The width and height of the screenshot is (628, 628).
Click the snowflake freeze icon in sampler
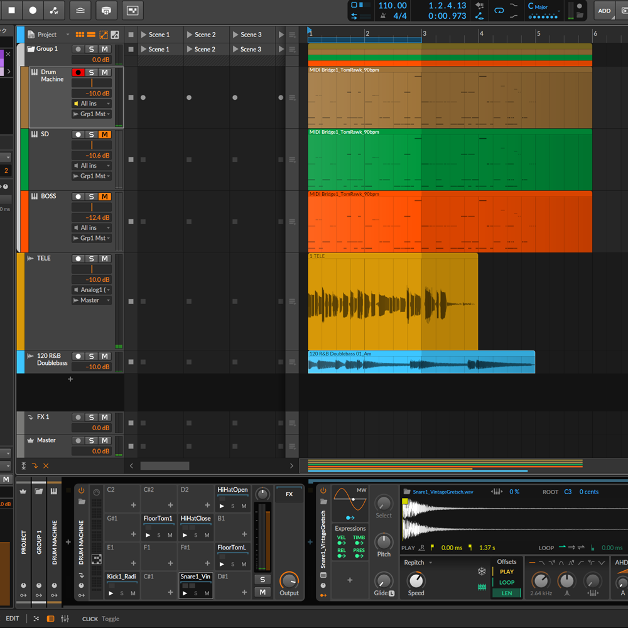[482, 571]
